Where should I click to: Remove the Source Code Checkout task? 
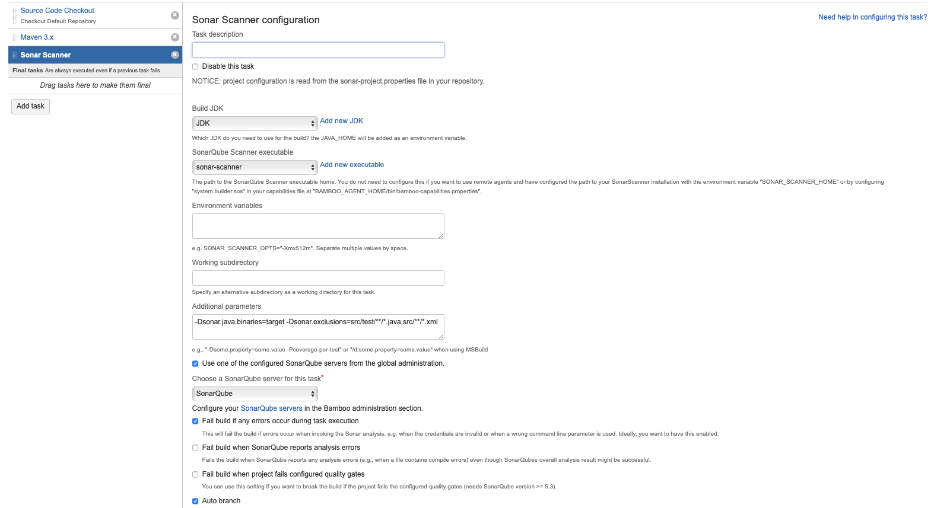(175, 15)
